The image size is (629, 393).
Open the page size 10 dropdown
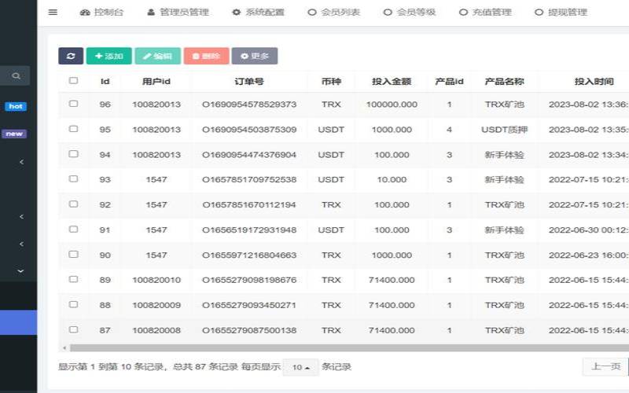pos(301,367)
